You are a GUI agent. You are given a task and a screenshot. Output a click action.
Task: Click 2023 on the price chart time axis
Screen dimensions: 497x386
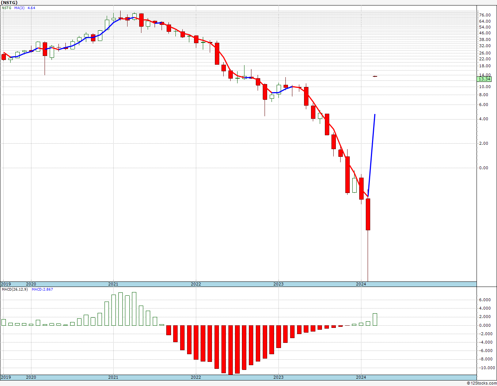(278, 284)
